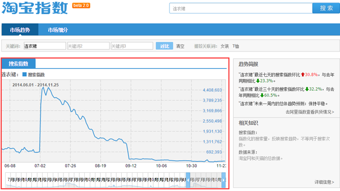Select the 搜索指数 chart tab
This screenshot has height=191, width=340.
(x=18, y=64)
